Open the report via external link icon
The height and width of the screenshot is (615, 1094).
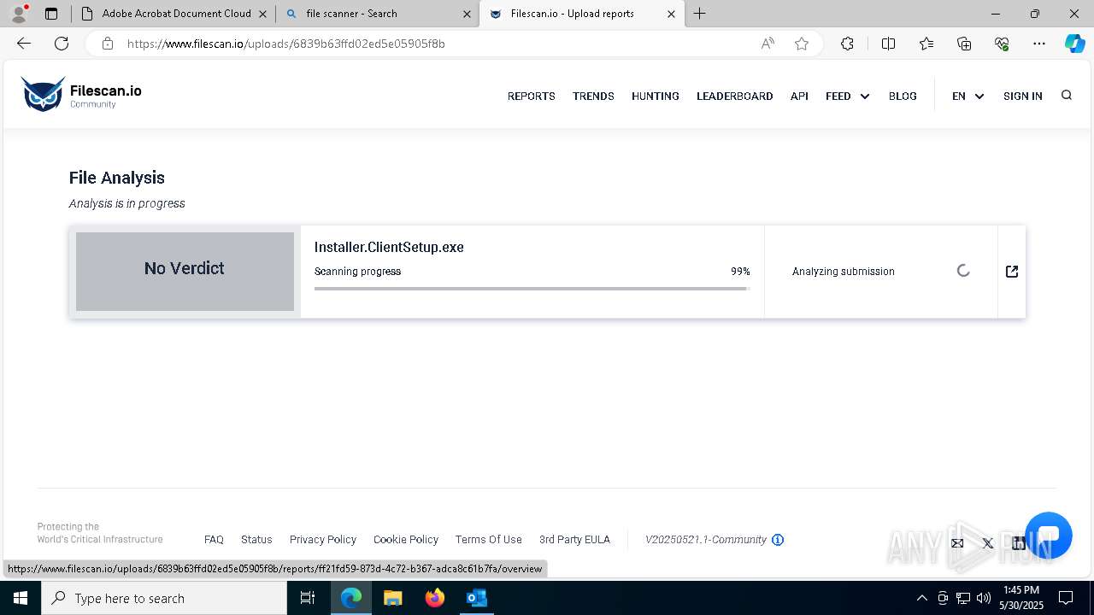click(1012, 272)
